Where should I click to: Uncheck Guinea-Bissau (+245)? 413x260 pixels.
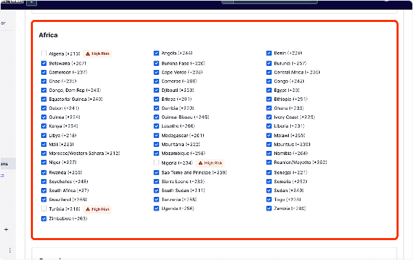pos(156,117)
